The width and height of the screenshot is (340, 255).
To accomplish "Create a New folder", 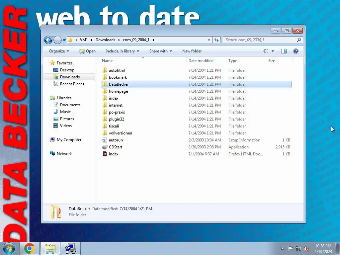I will [x=192, y=51].
